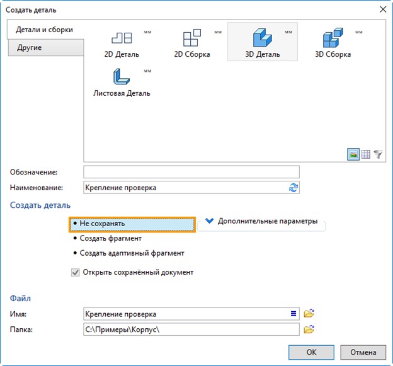Open the name options list icon in Имя field
Viewport: 393px width, 366px height.
pos(293,314)
